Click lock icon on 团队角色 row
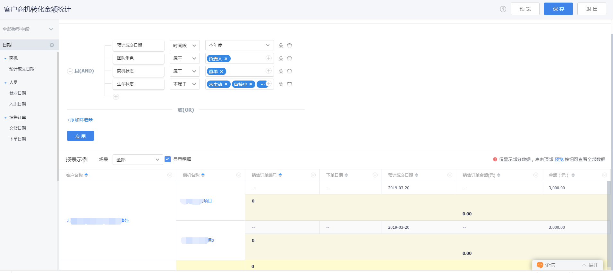Screen dimensions: 613x273 click(281, 58)
